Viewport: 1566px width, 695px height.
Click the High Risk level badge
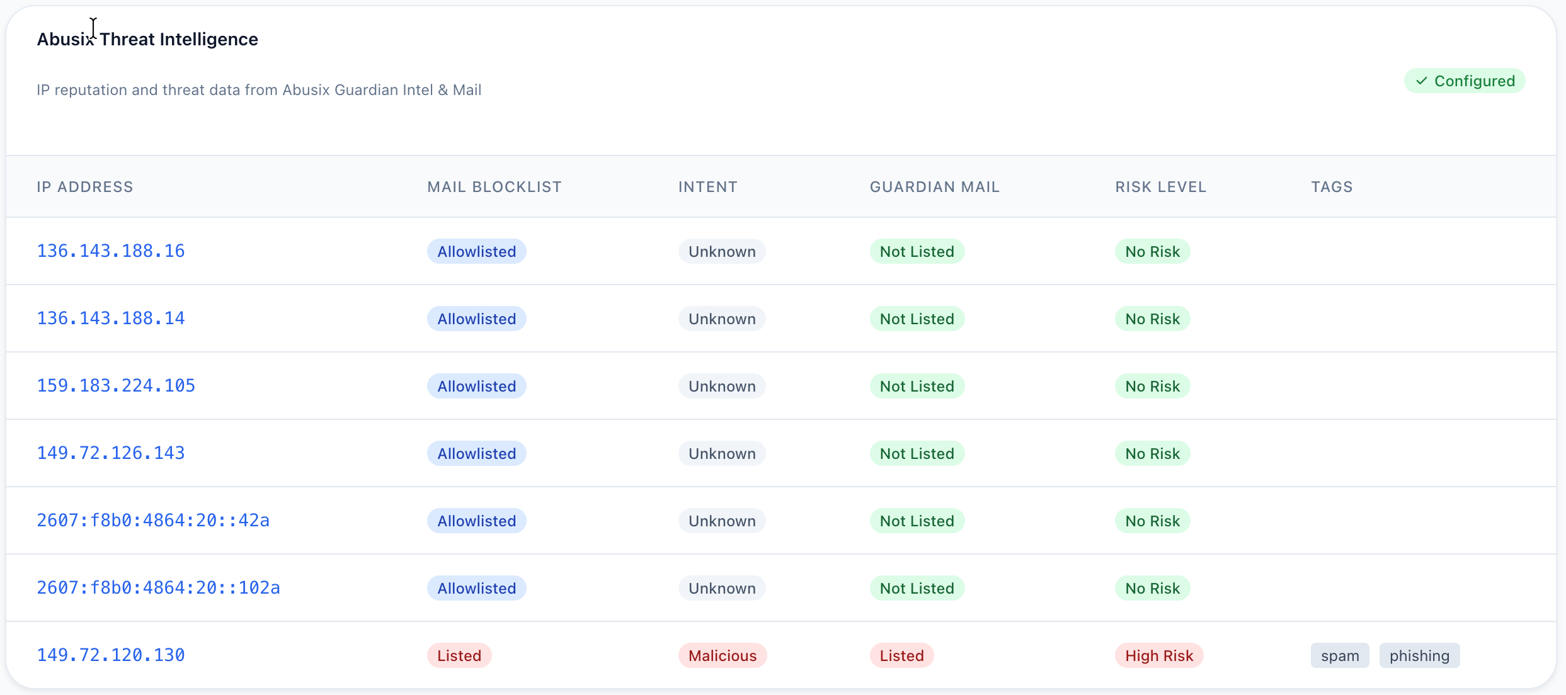[x=1158, y=655]
